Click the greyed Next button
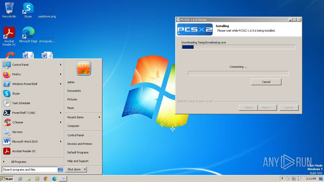Image resolution: width=324 pixels, height=182 pixels. click(267, 108)
